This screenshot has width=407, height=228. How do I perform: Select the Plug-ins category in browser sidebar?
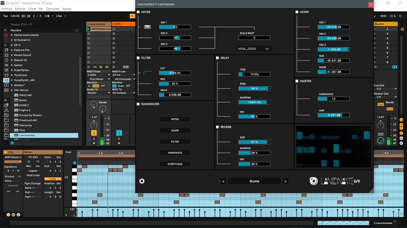coord(6,80)
